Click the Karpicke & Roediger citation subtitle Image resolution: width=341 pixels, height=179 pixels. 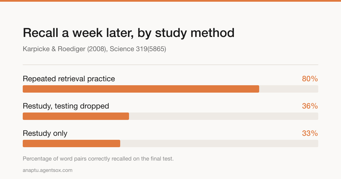(94, 49)
